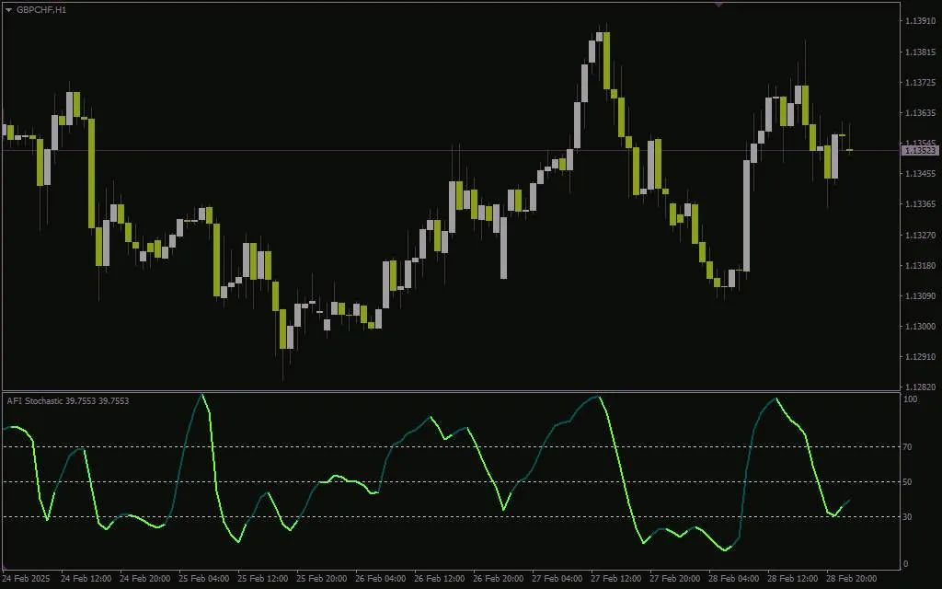Click the indicator scale value 0
The height and width of the screenshot is (589, 942).
(x=906, y=564)
